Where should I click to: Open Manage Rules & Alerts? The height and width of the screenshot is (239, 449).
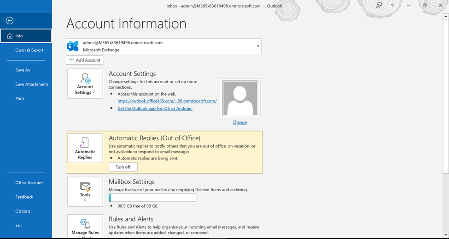85,227
